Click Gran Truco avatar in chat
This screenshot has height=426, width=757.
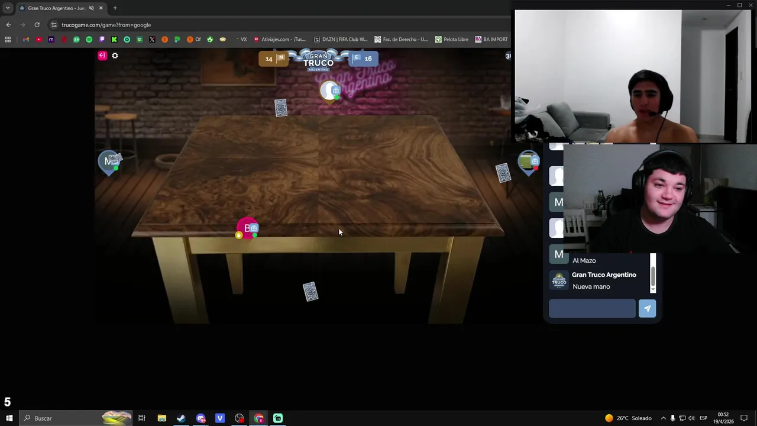point(559,280)
